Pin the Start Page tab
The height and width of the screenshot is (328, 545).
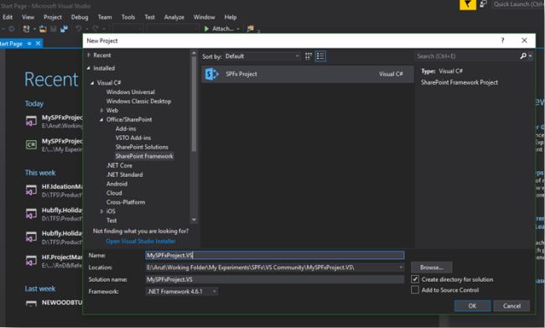point(29,44)
